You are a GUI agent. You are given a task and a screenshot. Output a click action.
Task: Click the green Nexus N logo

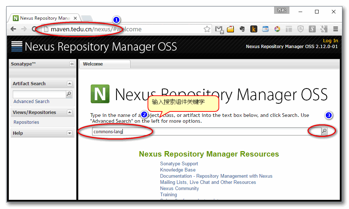[100, 94]
